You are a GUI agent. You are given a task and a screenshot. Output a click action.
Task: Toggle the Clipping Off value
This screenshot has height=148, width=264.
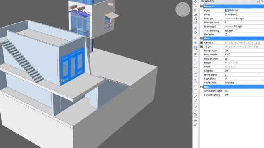click(x=244, y=71)
